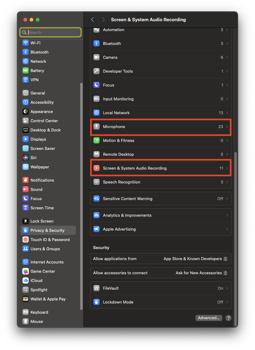Open Lockdown Mode settings row

click(161, 302)
